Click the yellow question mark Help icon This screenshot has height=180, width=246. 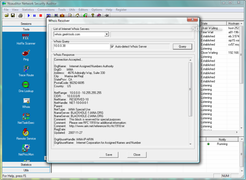click(x=92, y=16)
